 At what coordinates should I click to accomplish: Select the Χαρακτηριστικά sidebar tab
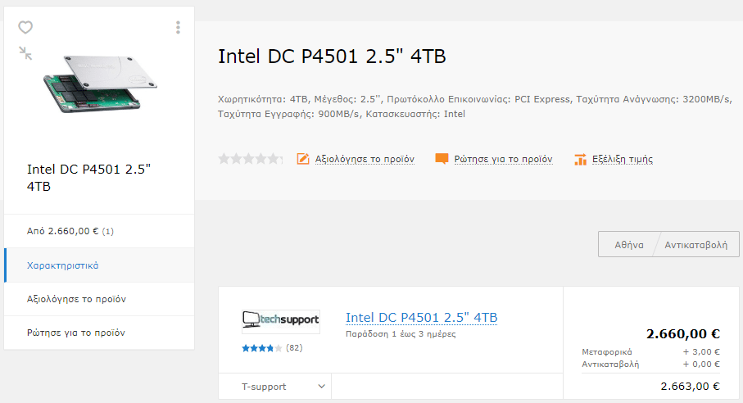(x=99, y=265)
